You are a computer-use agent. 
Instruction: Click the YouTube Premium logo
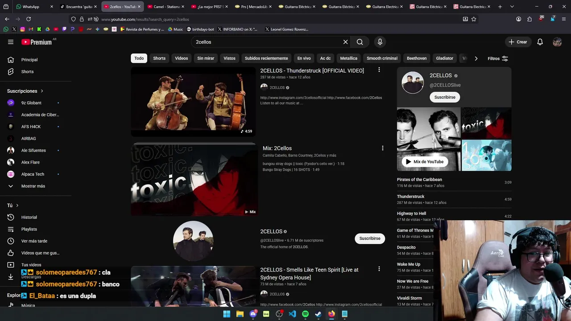coord(37,42)
